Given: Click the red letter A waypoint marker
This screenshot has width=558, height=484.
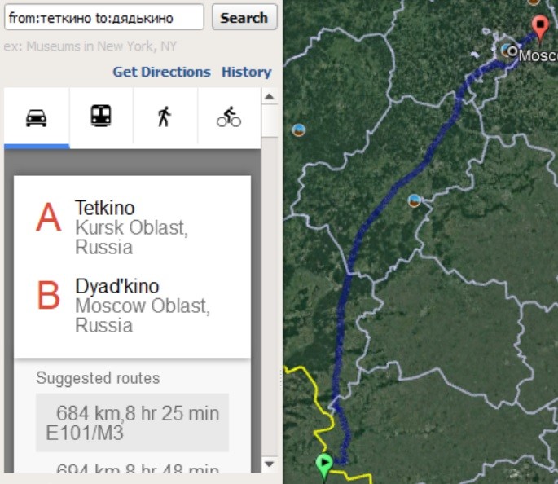Looking at the screenshot, I should 49,218.
